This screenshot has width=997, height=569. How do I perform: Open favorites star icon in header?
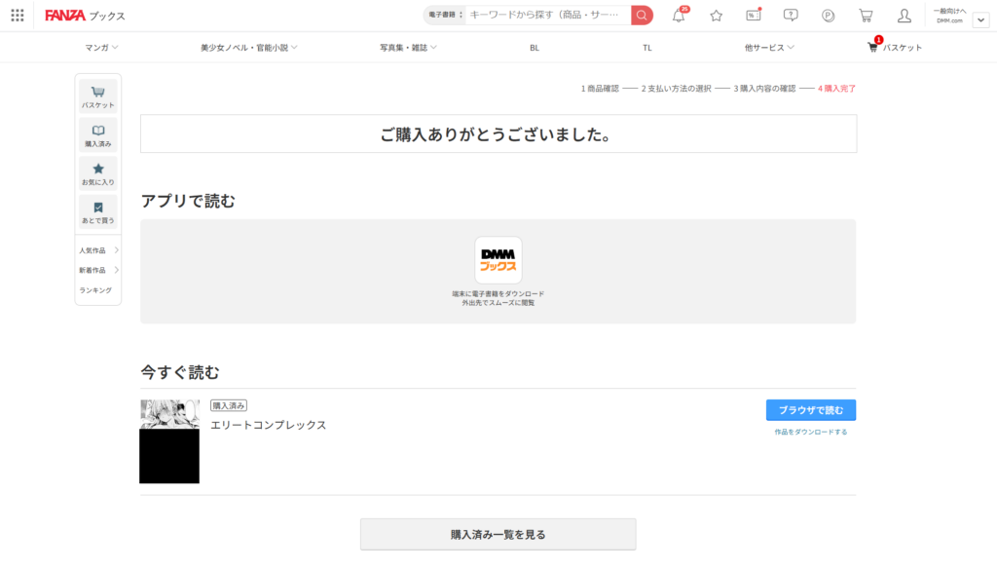point(716,16)
